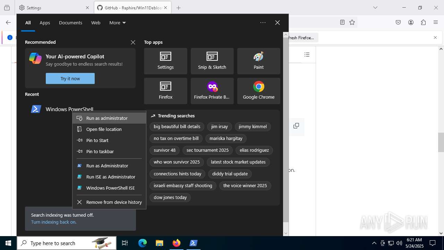This screenshot has height=250, width=444.
Task: Click Firefox page scrollbar thumb
Action: (x=441, y=142)
